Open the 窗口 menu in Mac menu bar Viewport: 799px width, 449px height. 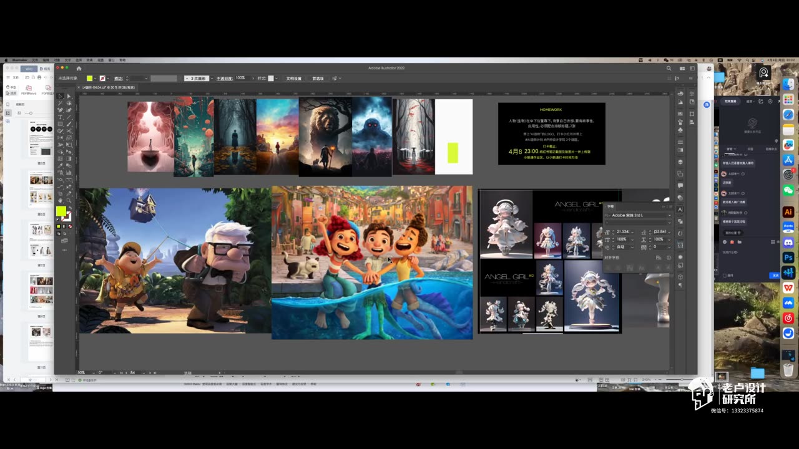tap(111, 60)
